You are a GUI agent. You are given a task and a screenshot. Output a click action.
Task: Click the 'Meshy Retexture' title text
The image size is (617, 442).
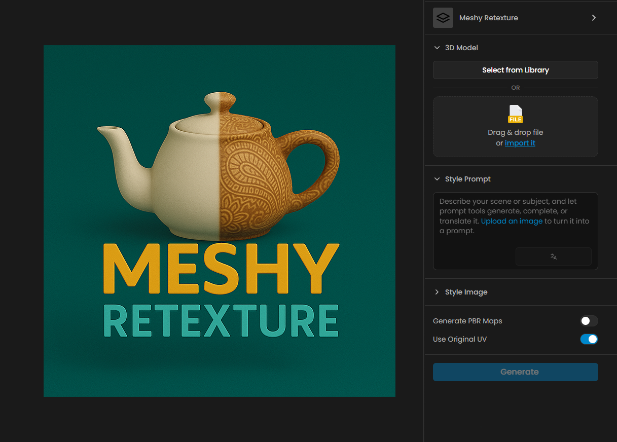[488, 18]
